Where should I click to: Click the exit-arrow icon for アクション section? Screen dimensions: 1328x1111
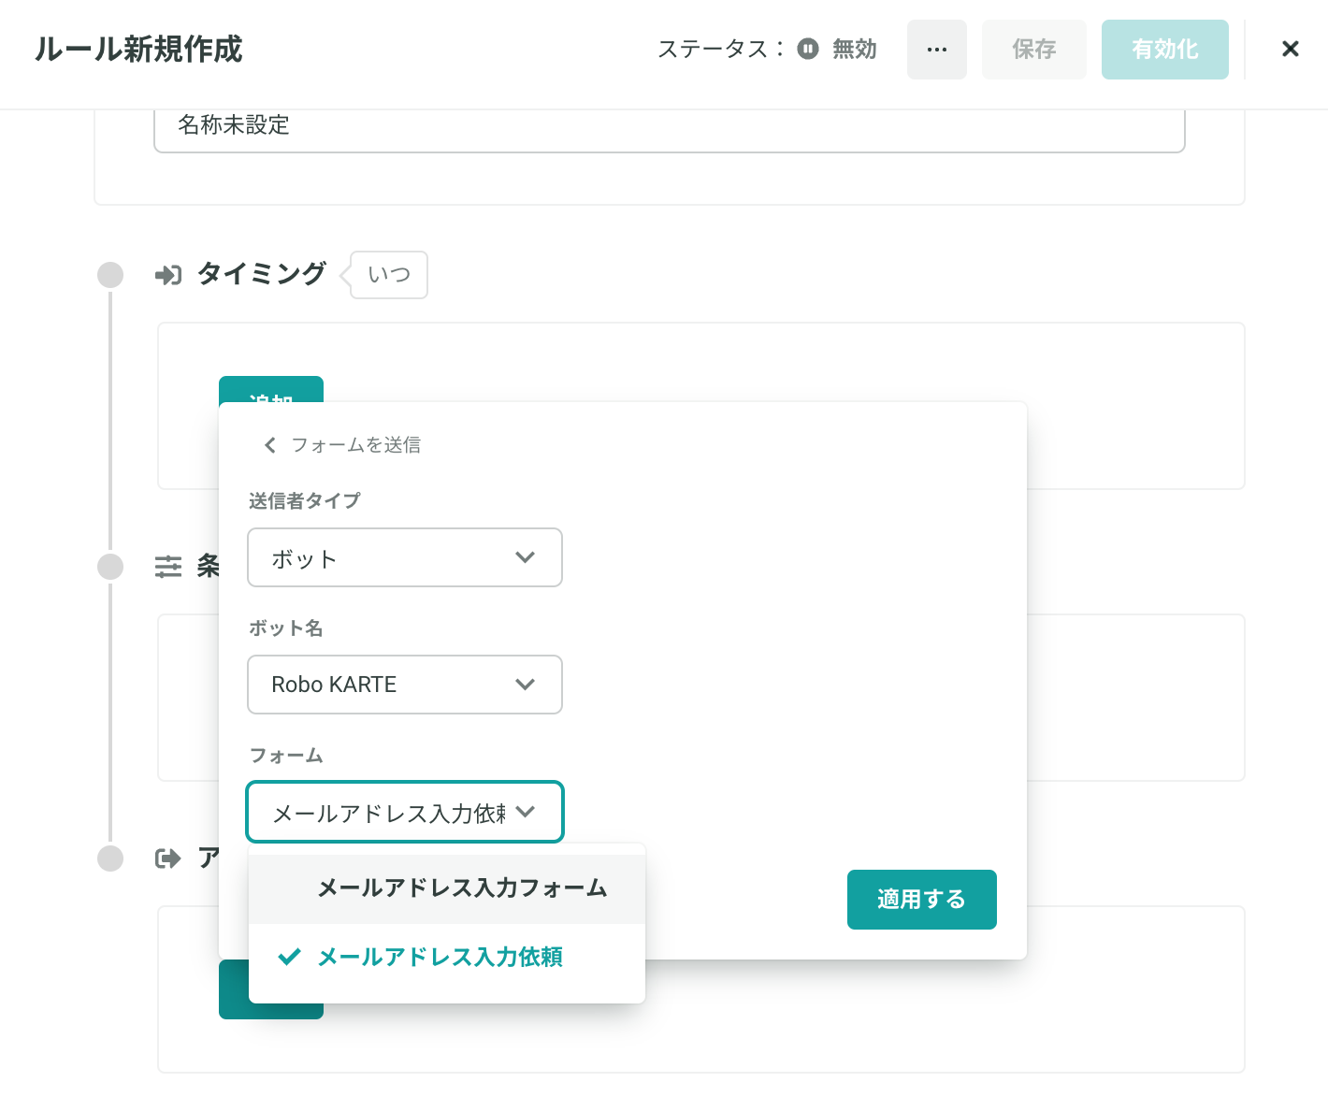[168, 858]
